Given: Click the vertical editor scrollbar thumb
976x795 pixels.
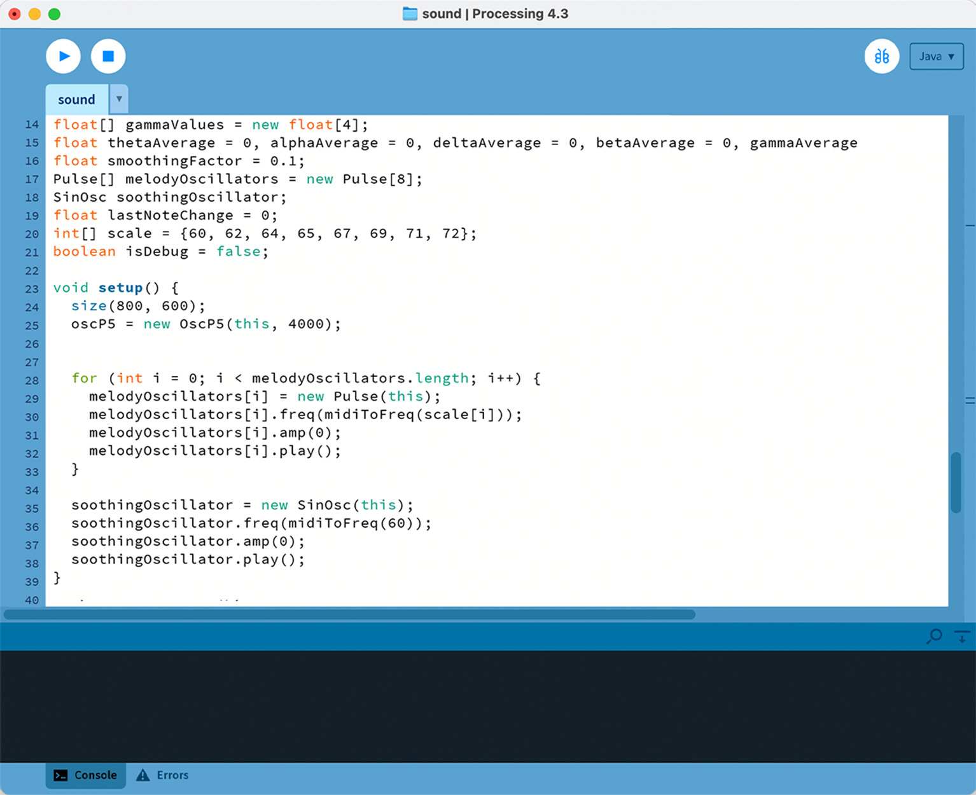Looking at the screenshot, I should click(956, 482).
